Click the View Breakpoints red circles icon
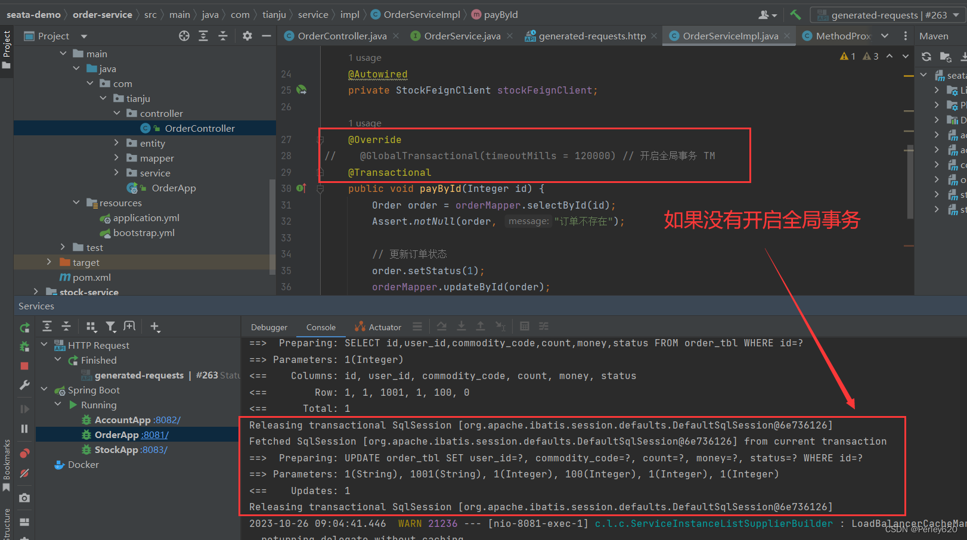The image size is (967, 540). [24, 454]
